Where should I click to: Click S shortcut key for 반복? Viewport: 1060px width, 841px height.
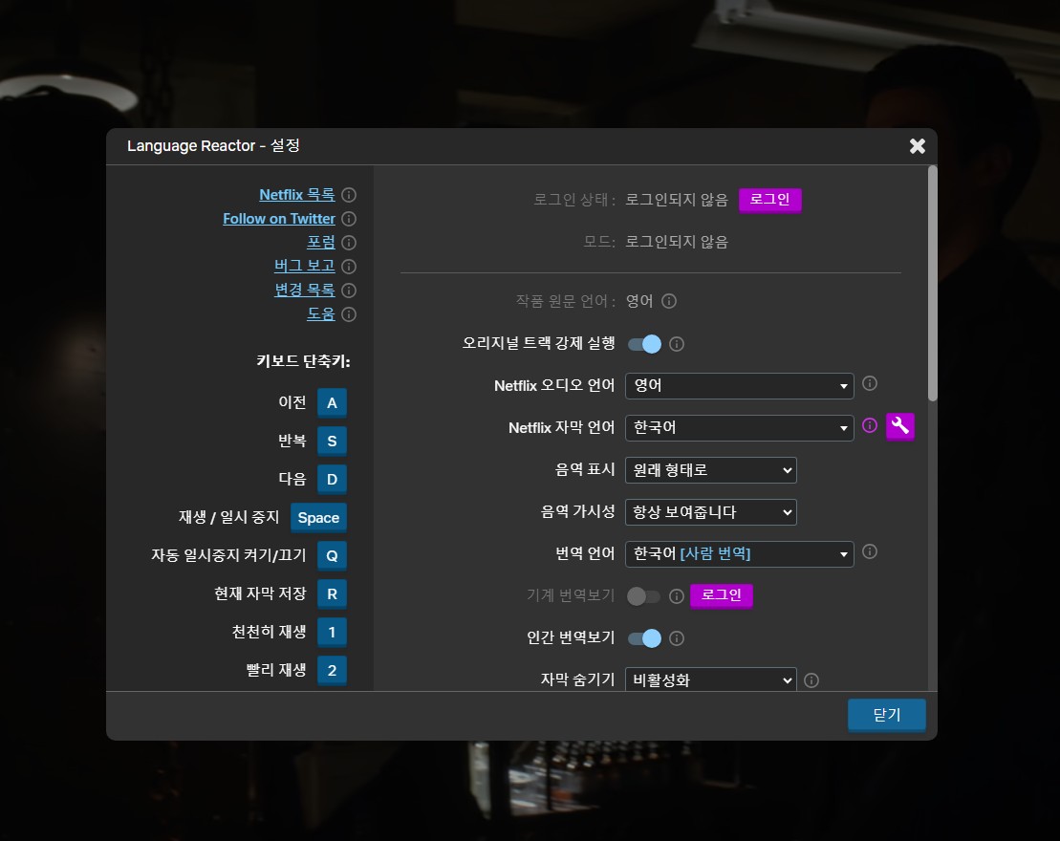pyautogui.click(x=332, y=441)
